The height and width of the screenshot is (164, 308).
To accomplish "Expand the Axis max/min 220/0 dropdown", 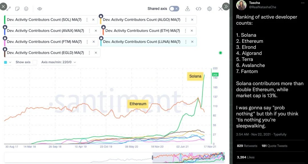I will (x=58, y=62).
